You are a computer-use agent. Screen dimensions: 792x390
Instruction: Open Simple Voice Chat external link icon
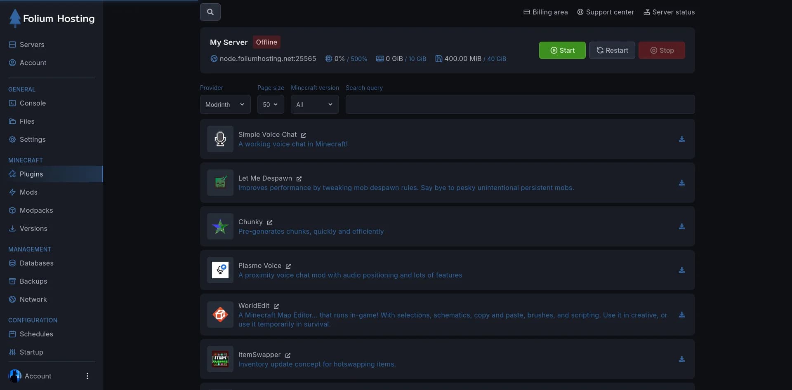(x=304, y=135)
